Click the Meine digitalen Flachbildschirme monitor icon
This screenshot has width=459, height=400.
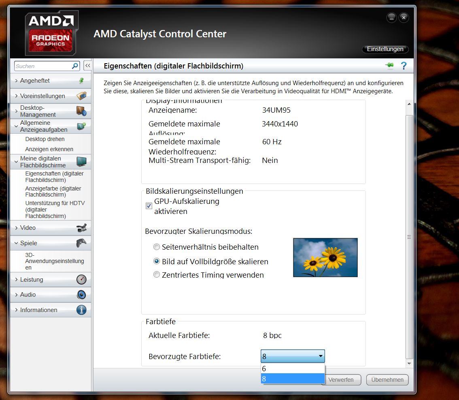point(81,161)
